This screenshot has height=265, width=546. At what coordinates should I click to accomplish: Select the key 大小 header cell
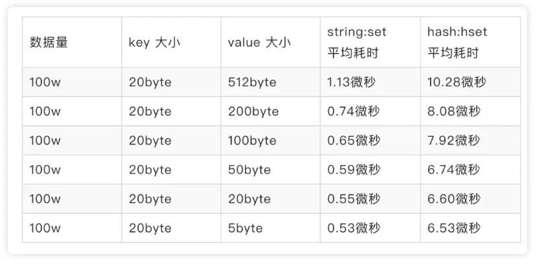(171, 42)
